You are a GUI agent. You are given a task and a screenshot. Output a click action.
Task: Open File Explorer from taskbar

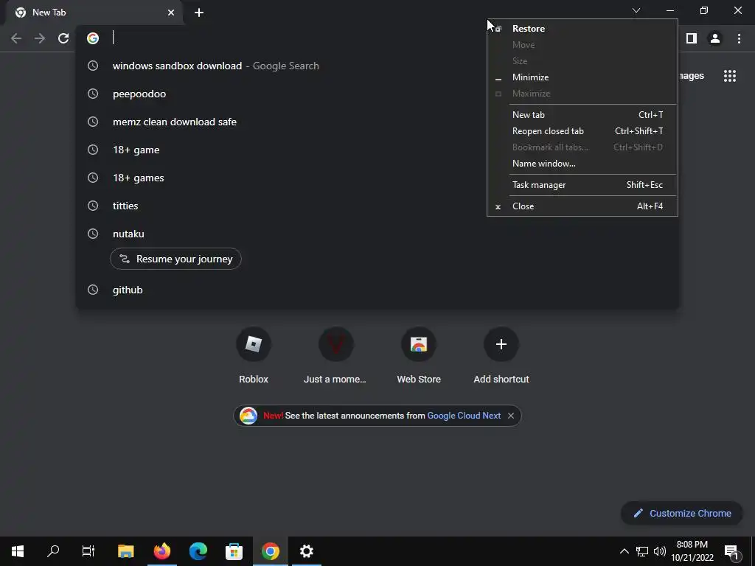tap(126, 551)
